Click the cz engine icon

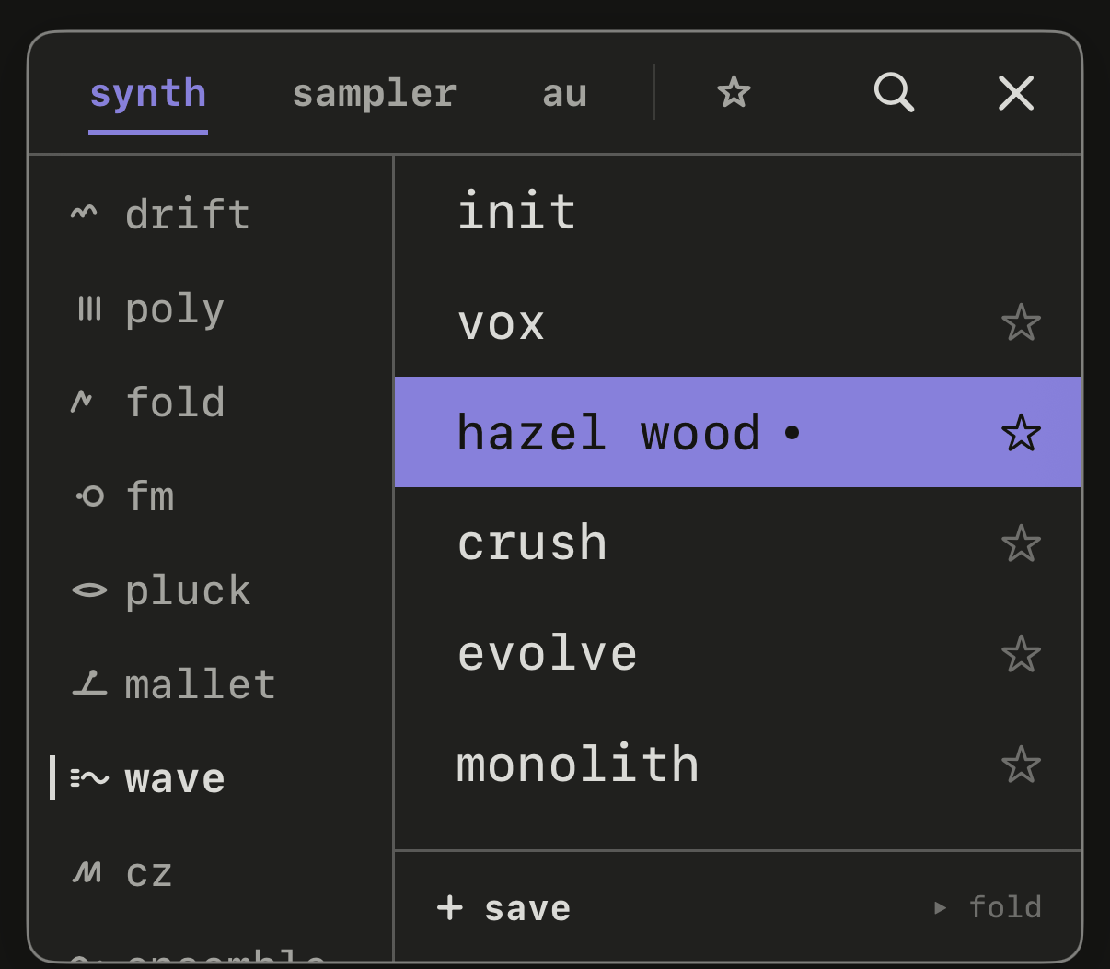click(x=87, y=871)
